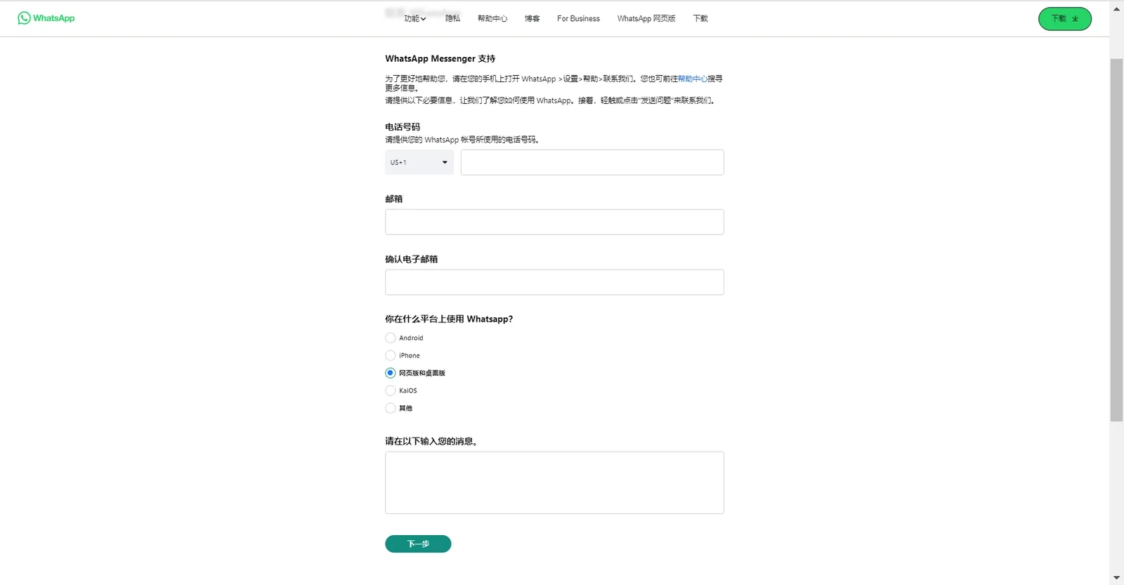Screen dimensions: 1124x585
Task: Choose the KaiOS platform option
Action: point(391,390)
